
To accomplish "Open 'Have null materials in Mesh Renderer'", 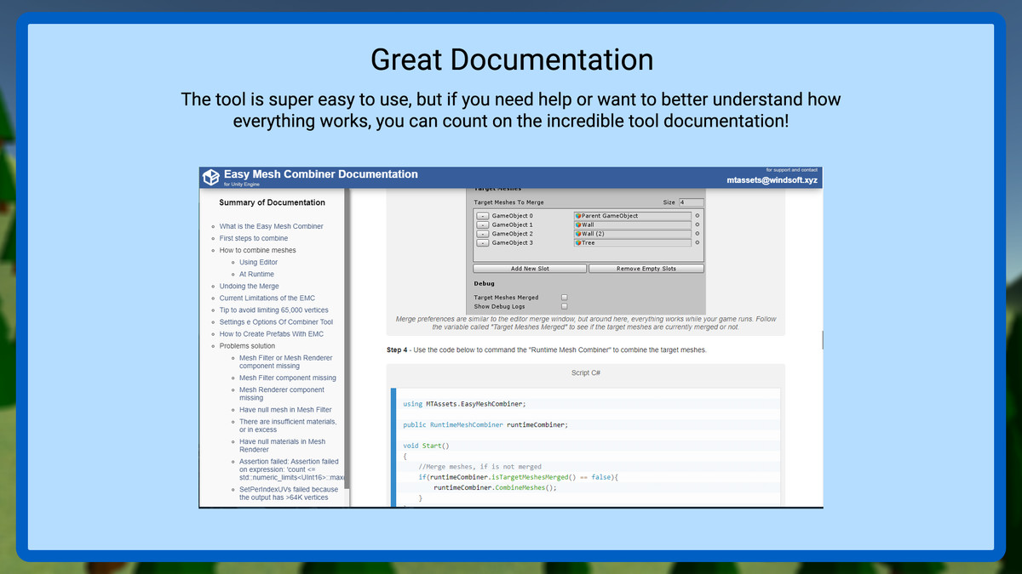I will tap(283, 446).
